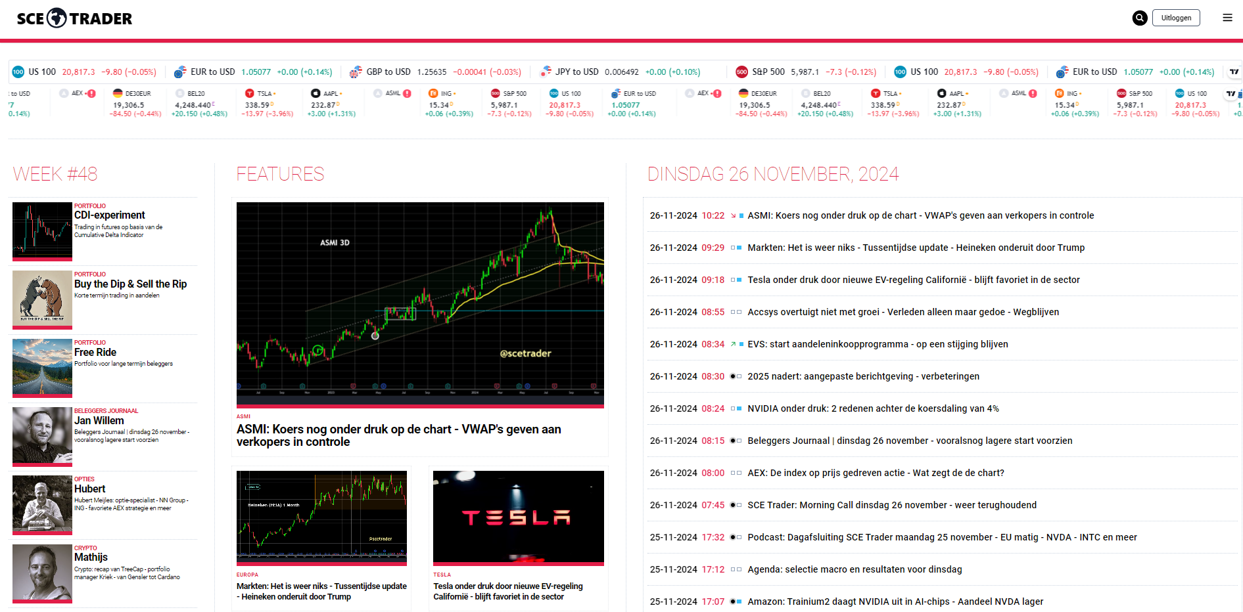Open the 09:18 Tesla news list headline
This screenshot has height=612, width=1243.
click(913, 280)
